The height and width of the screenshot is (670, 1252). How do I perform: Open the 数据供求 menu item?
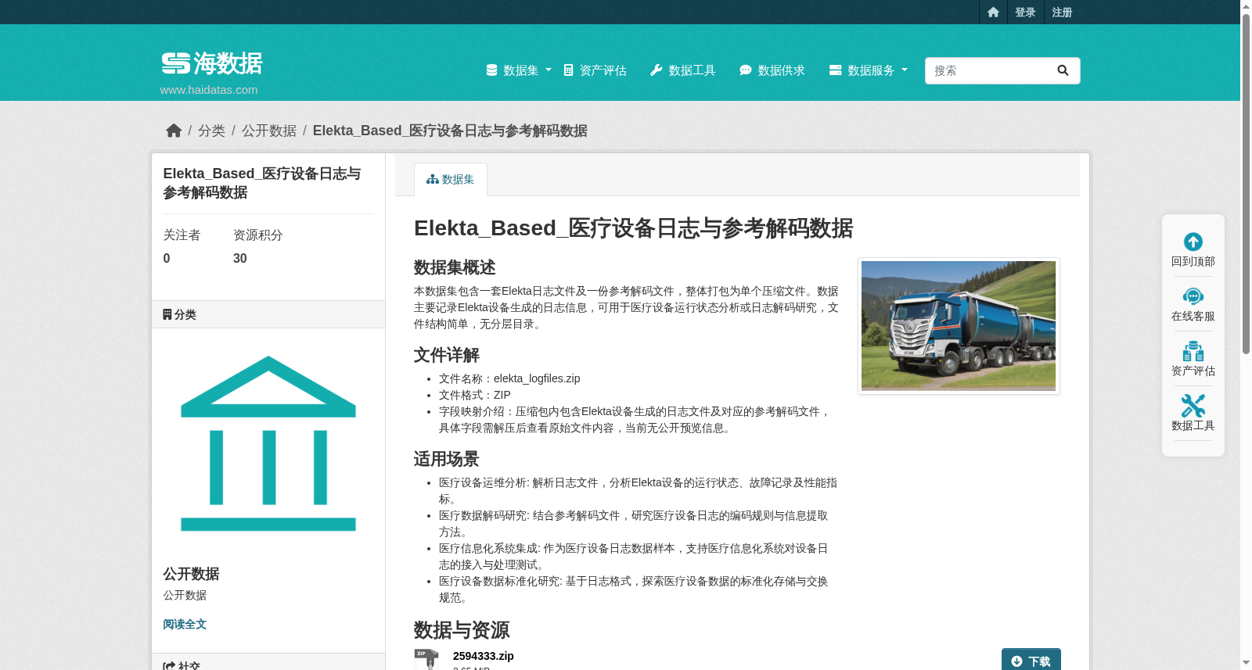point(772,70)
